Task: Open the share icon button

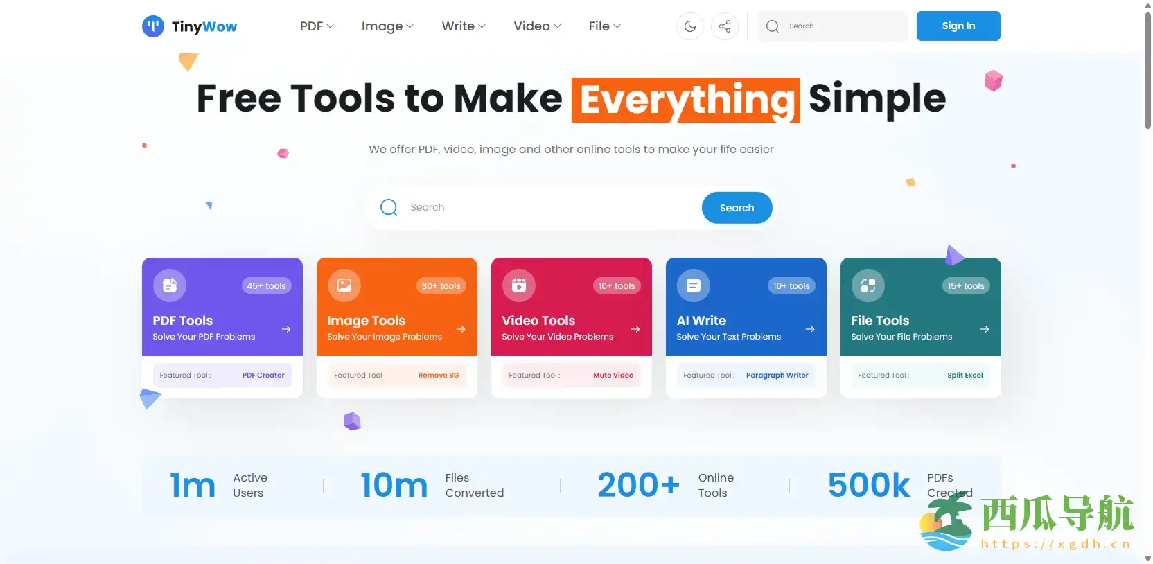Action: (x=725, y=26)
